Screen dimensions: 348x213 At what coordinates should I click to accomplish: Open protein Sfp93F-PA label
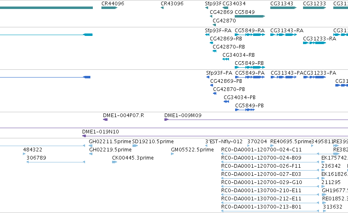click(219, 73)
